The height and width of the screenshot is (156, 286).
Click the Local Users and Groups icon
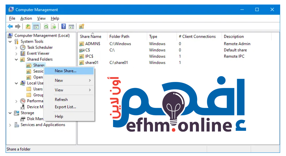tap(22, 83)
